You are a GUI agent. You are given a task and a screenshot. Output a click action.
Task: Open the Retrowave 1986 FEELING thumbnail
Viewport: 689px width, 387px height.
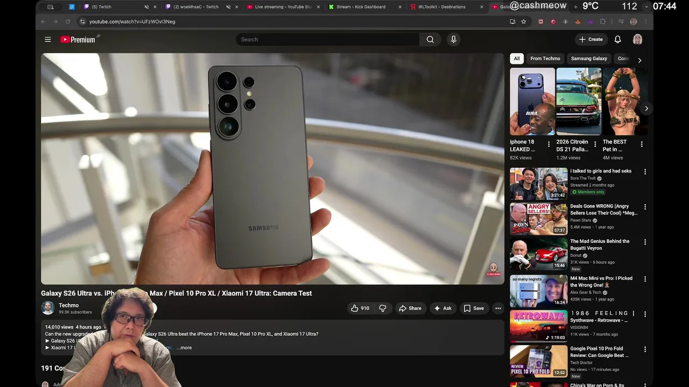click(539, 326)
